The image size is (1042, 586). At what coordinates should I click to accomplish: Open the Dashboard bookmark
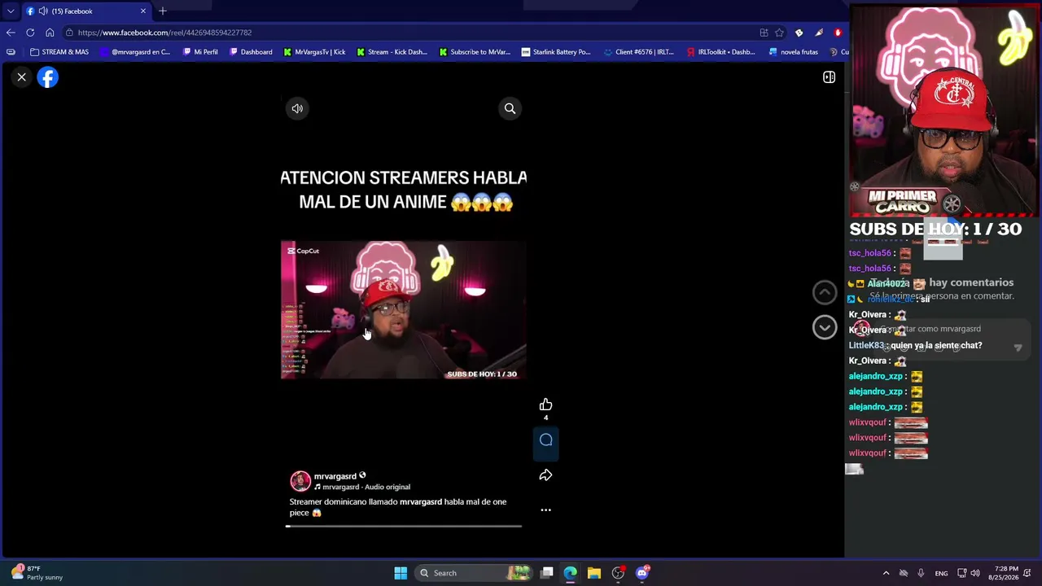251,52
